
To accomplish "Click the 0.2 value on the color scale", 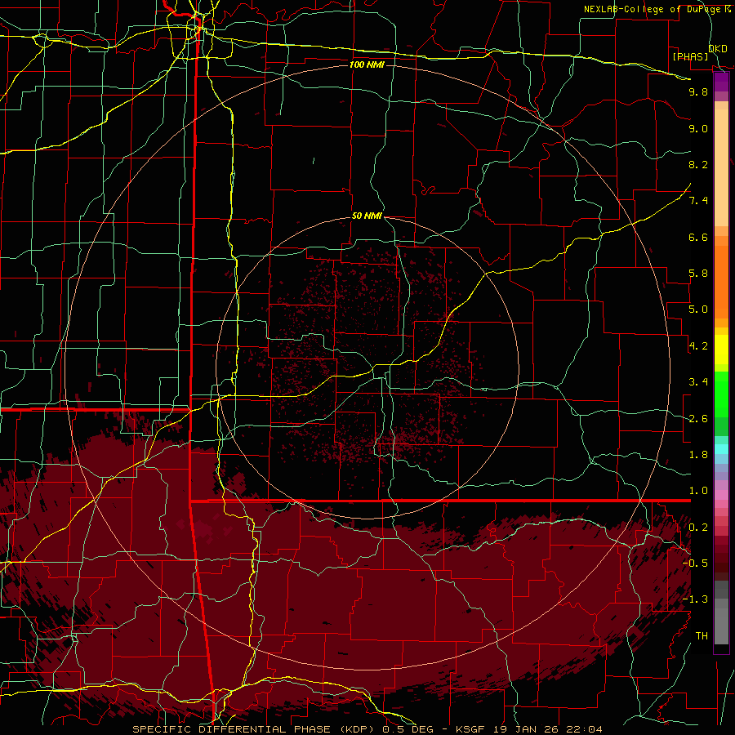I will point(698,528).
